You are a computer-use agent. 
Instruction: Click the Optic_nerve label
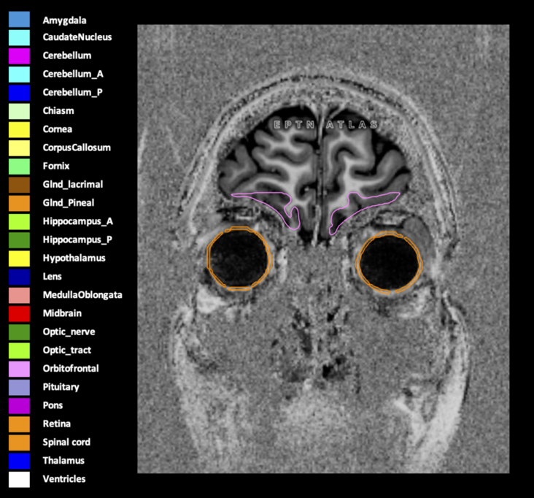69,332
